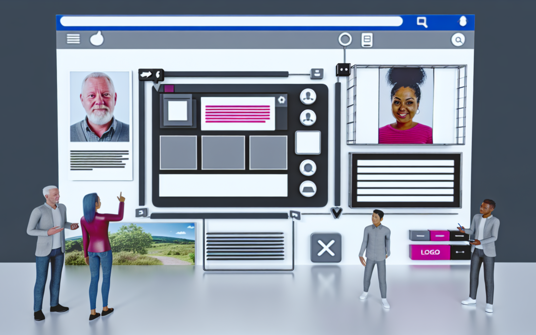This screenshot has height=335, width=536.
Task: Select the smiling woman's portrait photo
Action: point(406,106)
